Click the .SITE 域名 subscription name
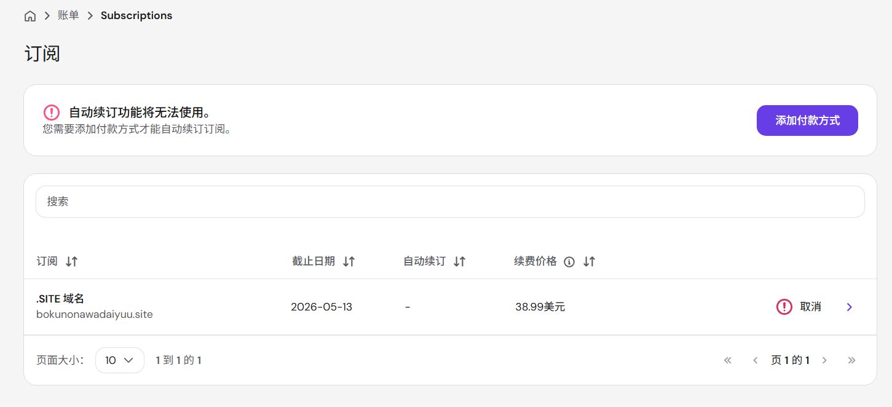The width and height of the screenshot is (892, 407). coord(60,298)
